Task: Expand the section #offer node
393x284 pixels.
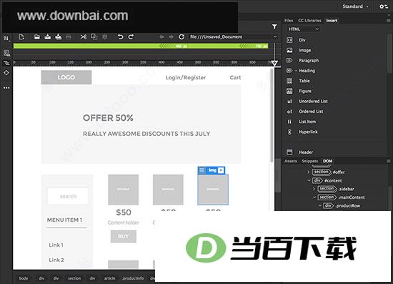Action: [309, 172]
